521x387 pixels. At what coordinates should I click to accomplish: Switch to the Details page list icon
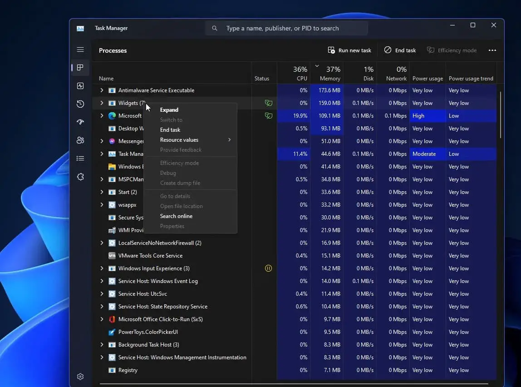(80, 158)
